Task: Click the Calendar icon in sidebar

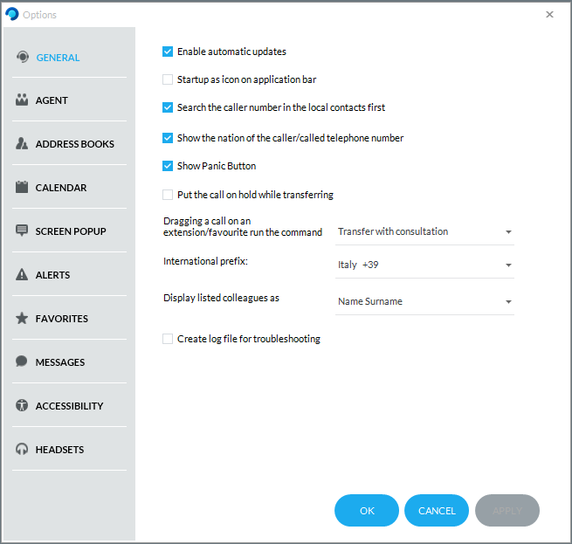Action: 22,188
